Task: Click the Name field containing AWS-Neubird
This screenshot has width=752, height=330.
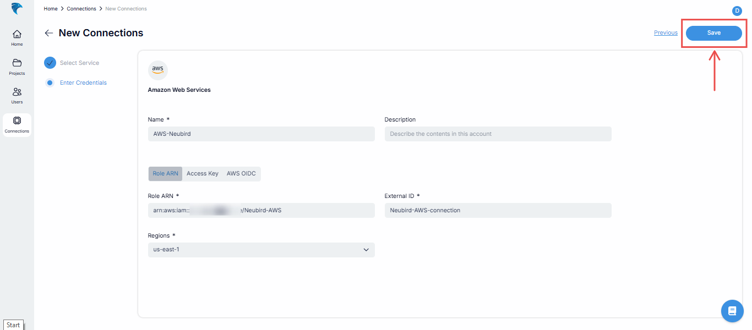Action: (x=261, y=134)
